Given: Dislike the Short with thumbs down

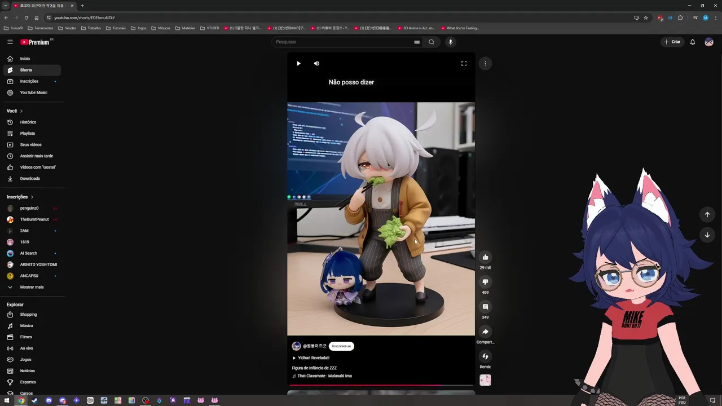Looking at the screenshot, I should pos(485,282).
